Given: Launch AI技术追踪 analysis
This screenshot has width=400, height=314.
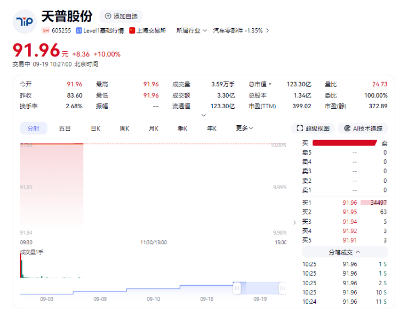Looking at the screenshot, I should pos(363,128).
